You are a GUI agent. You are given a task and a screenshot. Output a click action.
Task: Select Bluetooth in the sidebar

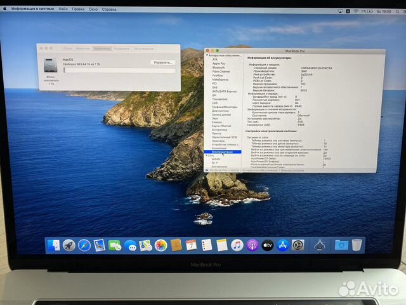218,67
